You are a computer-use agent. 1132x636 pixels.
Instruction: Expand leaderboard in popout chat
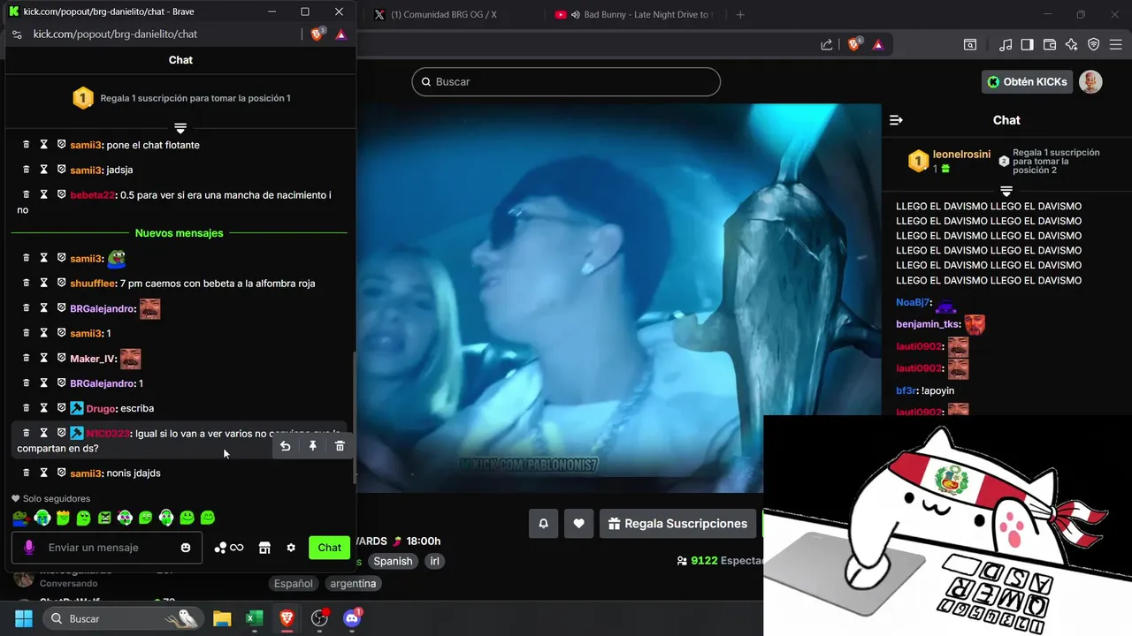tap(180, 128)
